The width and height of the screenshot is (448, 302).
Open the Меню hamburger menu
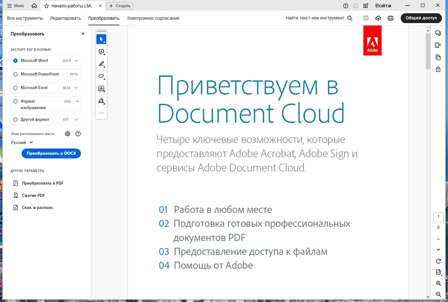[16, 6]
